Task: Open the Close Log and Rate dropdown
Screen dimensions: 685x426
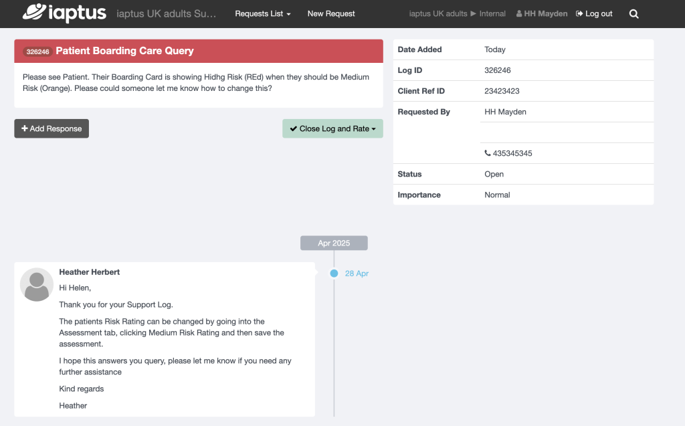Action: (x=332, y=128)
